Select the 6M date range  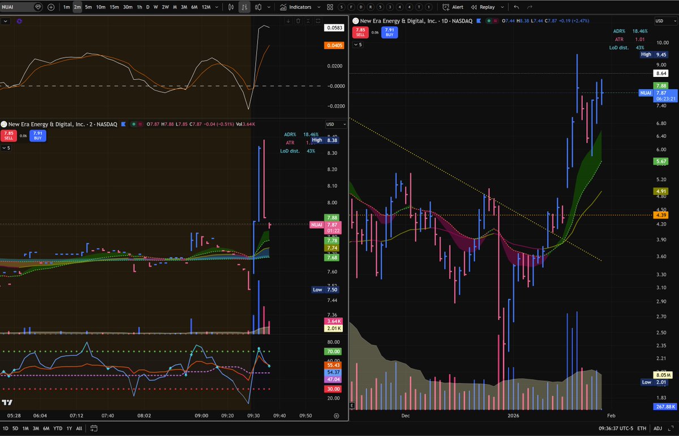tap(46, 428)
